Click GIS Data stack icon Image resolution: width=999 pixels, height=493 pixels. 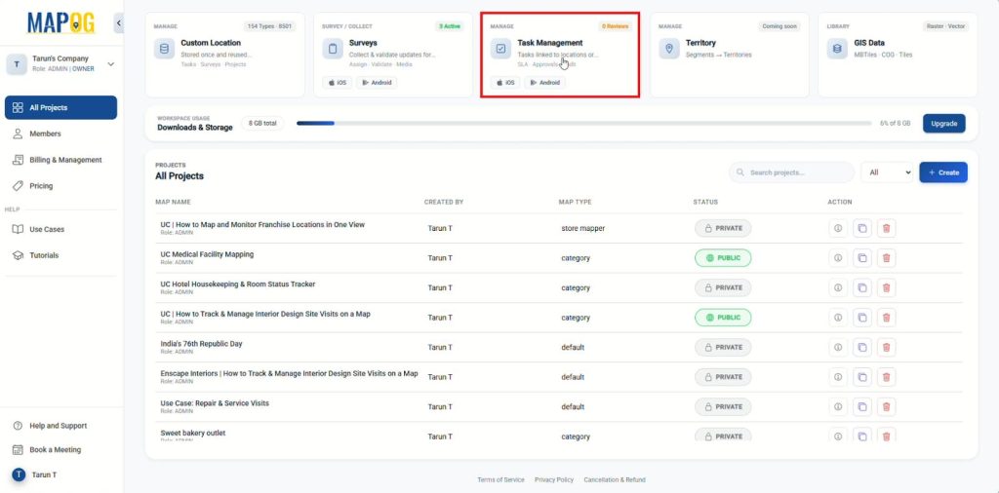[837, 49]
